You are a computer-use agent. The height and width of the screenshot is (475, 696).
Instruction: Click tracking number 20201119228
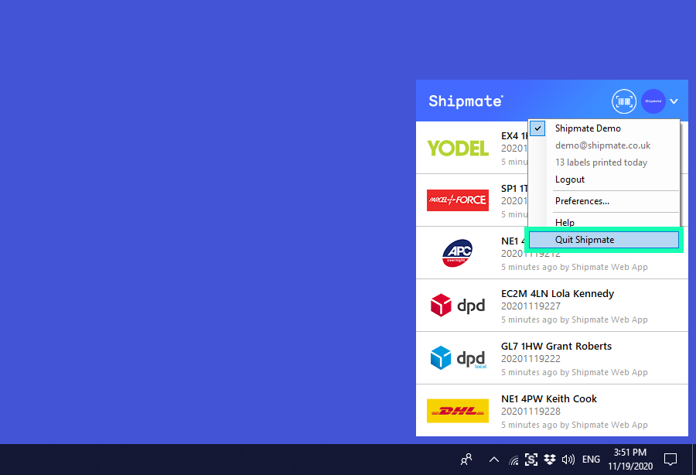click(531, 412)
